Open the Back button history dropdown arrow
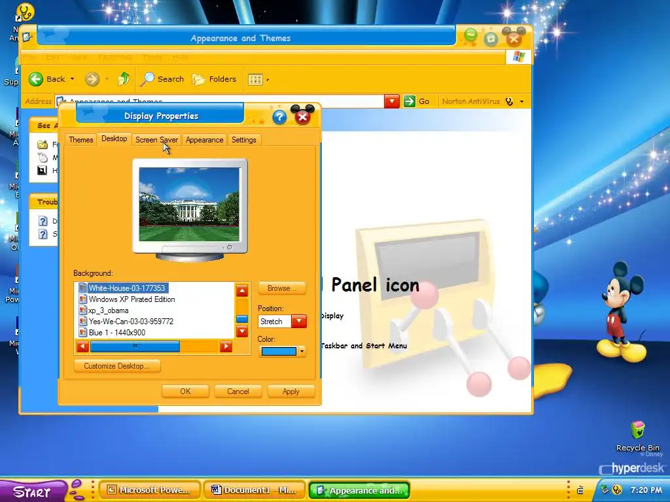Image resolution: width=670 pixels, height=502 pixels. click(x=72, y=79)
